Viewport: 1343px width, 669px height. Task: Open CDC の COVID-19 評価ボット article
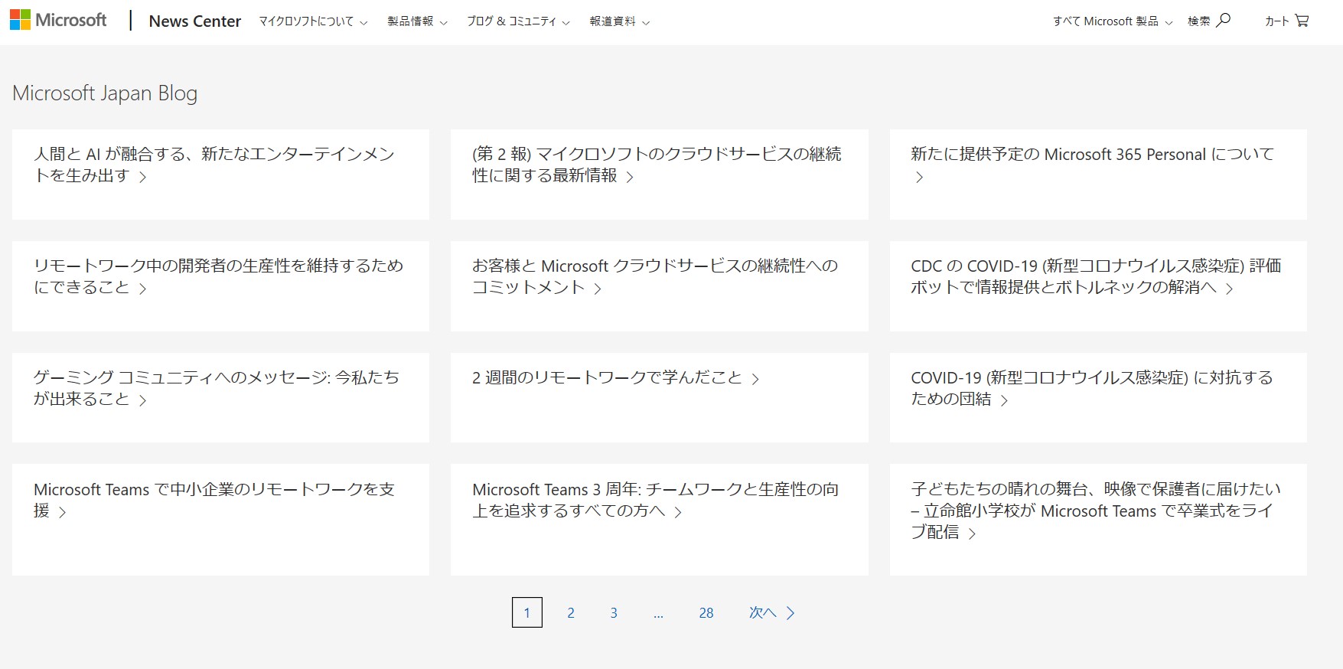click(x=1095, y=276)
